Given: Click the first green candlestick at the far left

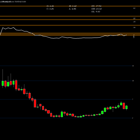Looking at the screenshot, I should (3, 83).
